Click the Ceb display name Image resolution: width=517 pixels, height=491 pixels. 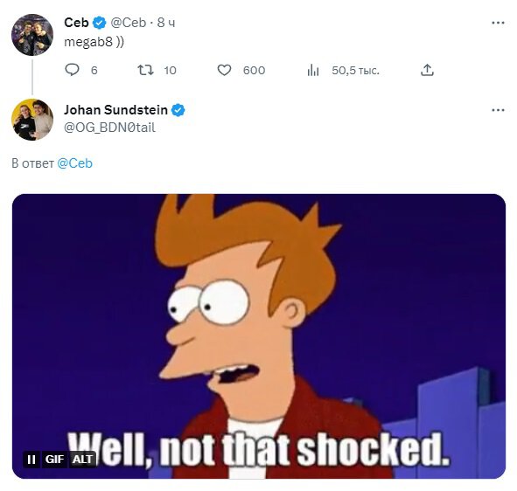coord(76,23)
